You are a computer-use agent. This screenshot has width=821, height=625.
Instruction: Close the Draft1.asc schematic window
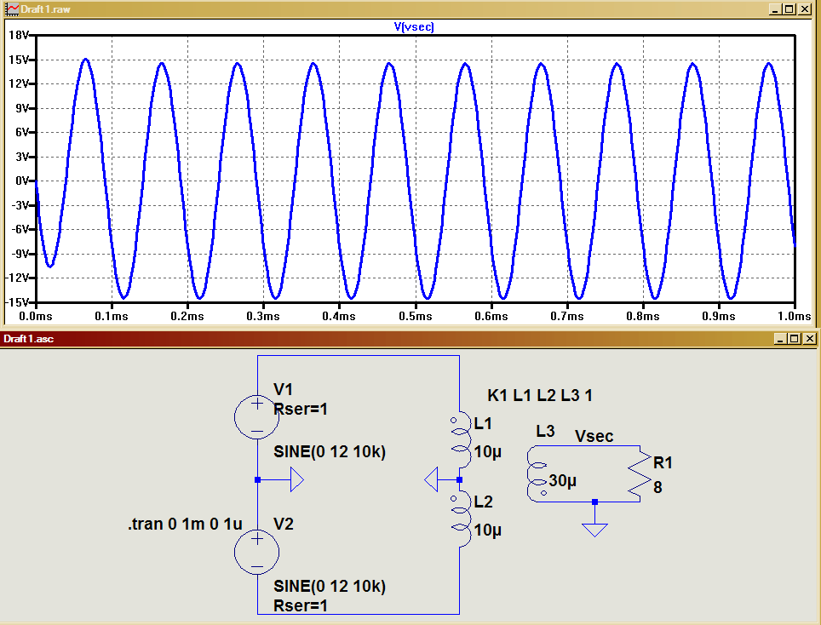[809, 339]
